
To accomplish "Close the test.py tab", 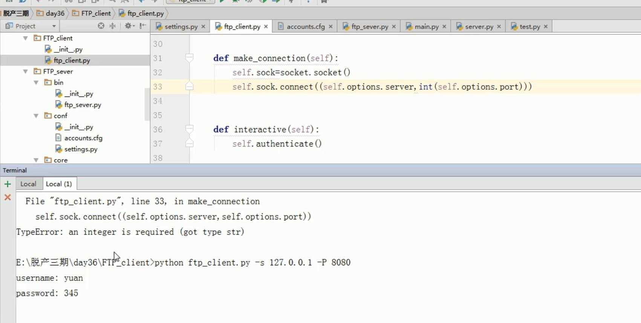I will tap(546, 26).
